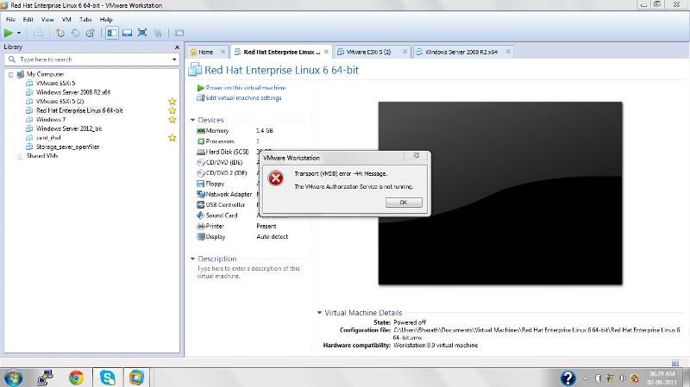
Task: Close the Library panel
Action: coord(177,47)
